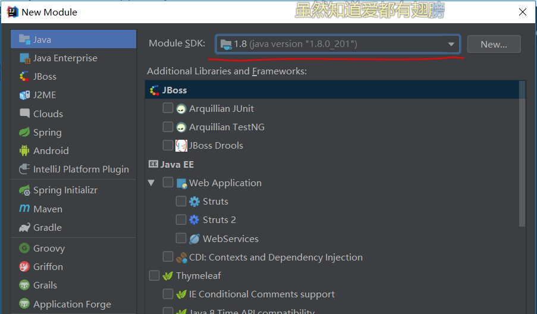The image size is (537, 314).
Task: Select Java Enterprise module type
Action: click(x=74, y=58)
